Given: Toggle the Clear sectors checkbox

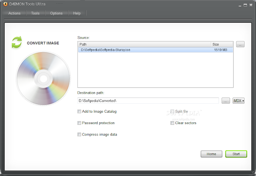Looking at the screenshot, I should pos(172,123).
